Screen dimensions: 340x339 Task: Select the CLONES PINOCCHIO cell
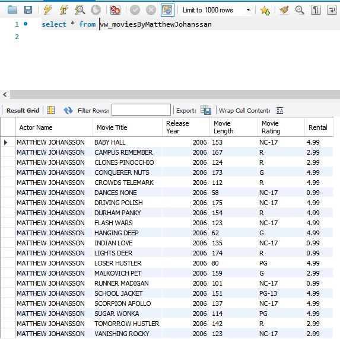pos(128,162)
